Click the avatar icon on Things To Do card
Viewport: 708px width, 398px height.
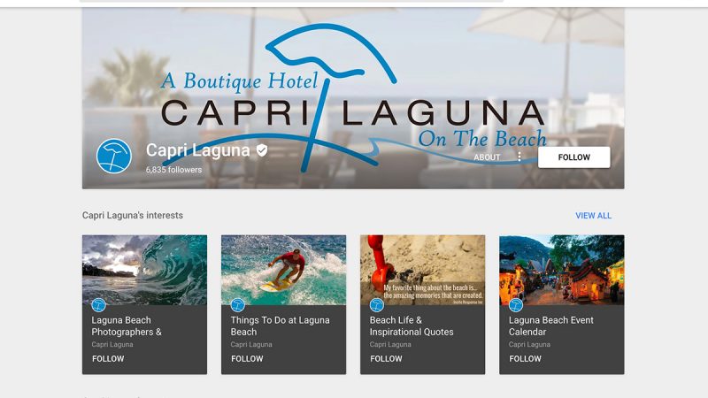[237, 305]
